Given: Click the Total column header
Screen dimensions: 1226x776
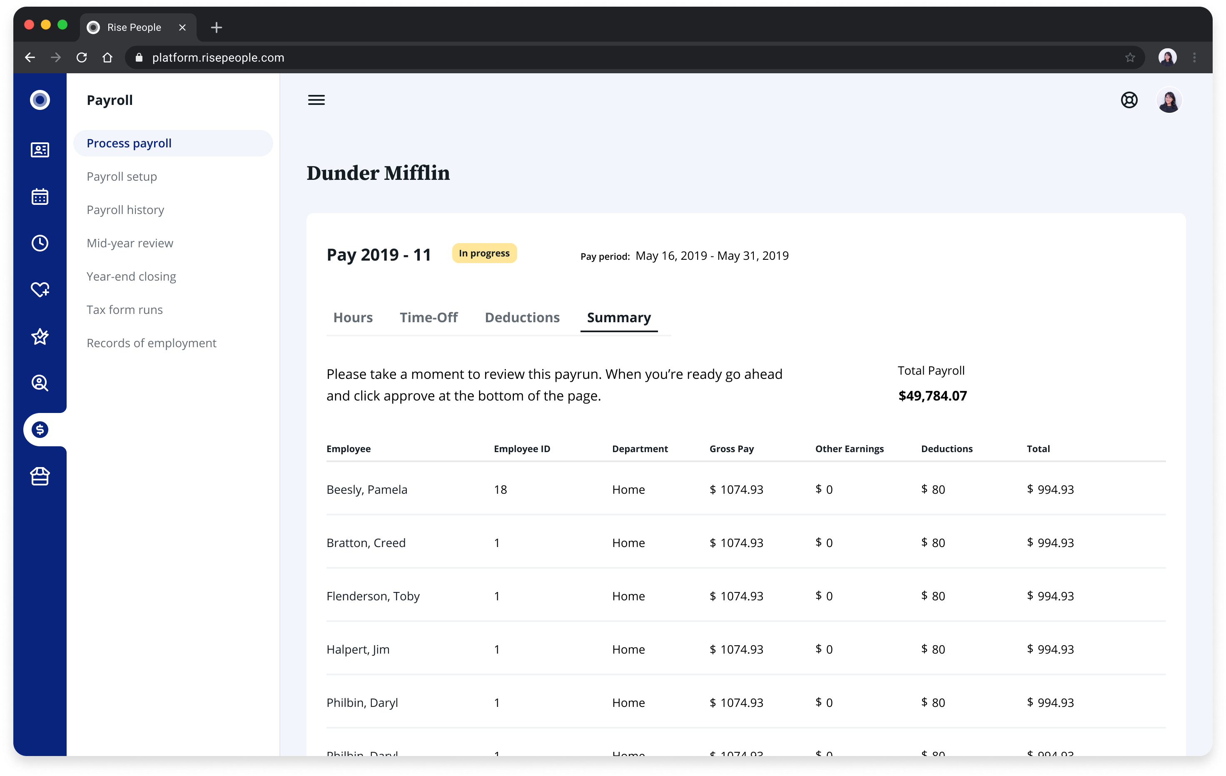Looking at the screenshot, I should tap(1038, 448).
